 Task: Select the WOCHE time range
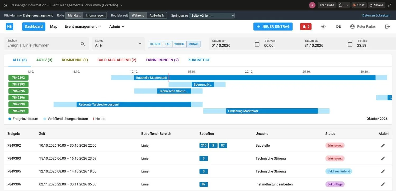pos(180,44)
